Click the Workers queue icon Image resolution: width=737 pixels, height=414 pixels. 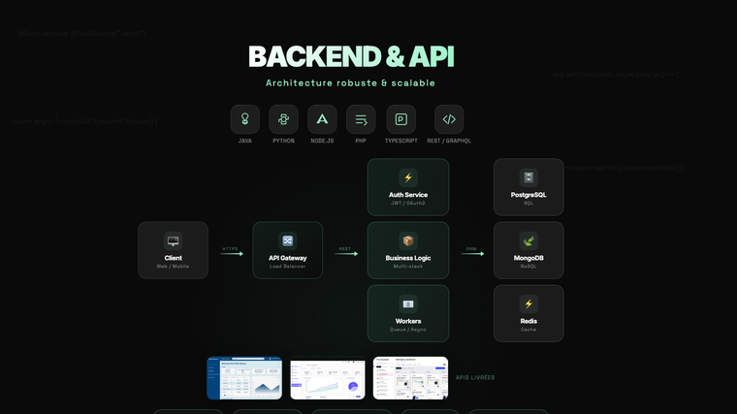(408, 304)
